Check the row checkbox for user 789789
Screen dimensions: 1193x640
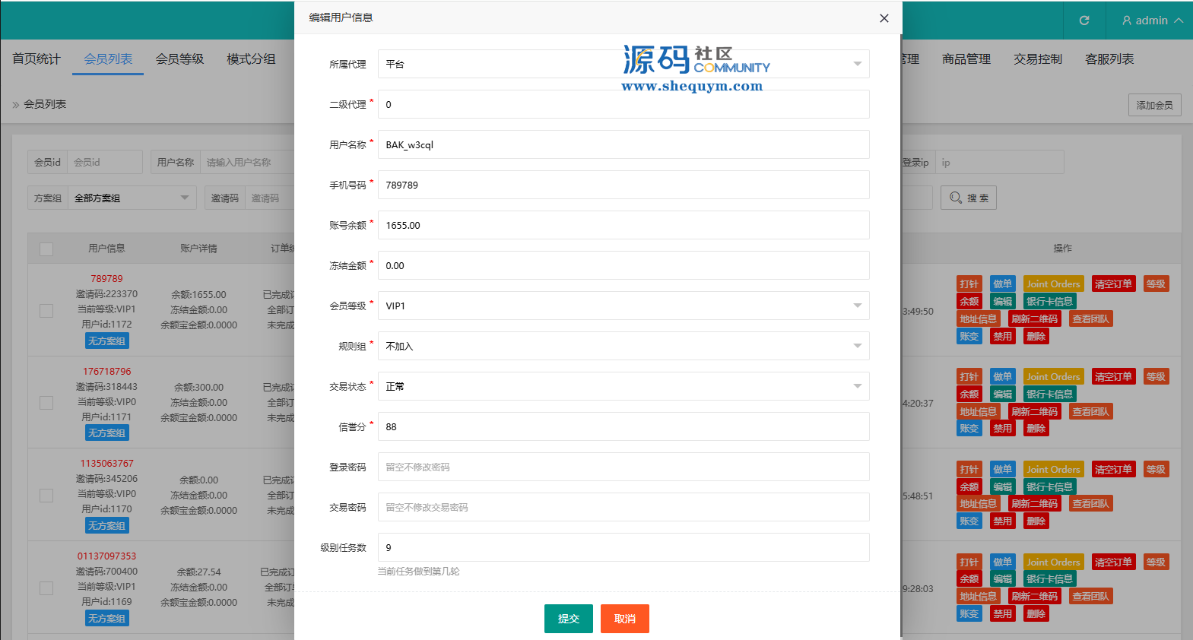(46, 310)
